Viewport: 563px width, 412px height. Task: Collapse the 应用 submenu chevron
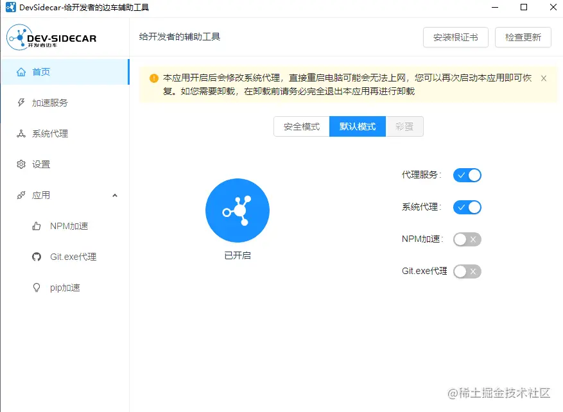(x=115, y=196)
